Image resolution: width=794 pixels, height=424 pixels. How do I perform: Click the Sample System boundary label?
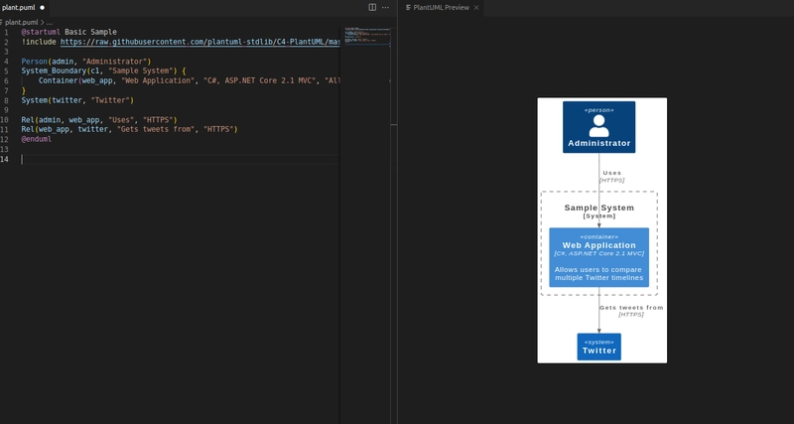(598, 208)
